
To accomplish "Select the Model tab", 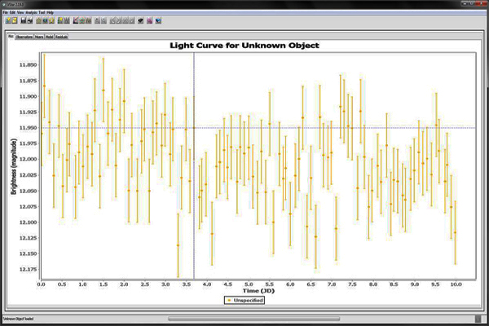I will [x=49, y=37].
